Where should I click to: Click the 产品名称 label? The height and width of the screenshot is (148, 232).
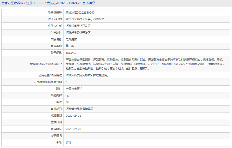pos(56,39)
